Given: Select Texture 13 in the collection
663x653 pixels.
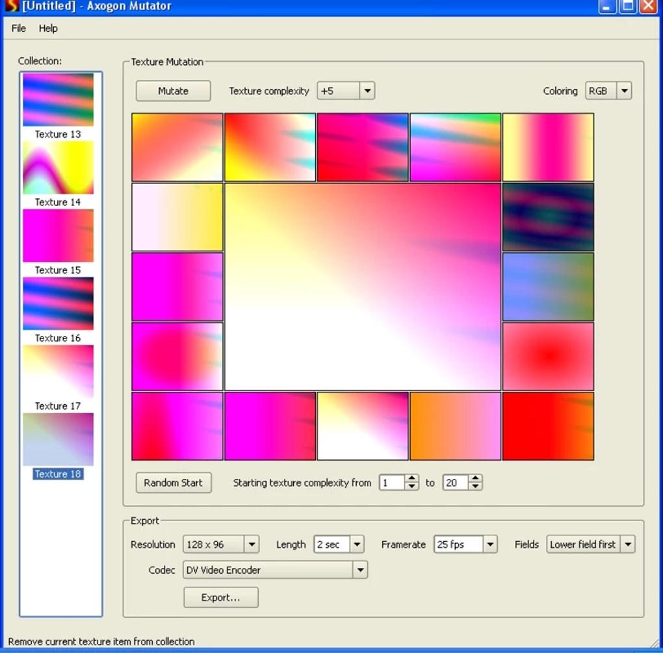Looking at the screenshot, I should point(58,98).
